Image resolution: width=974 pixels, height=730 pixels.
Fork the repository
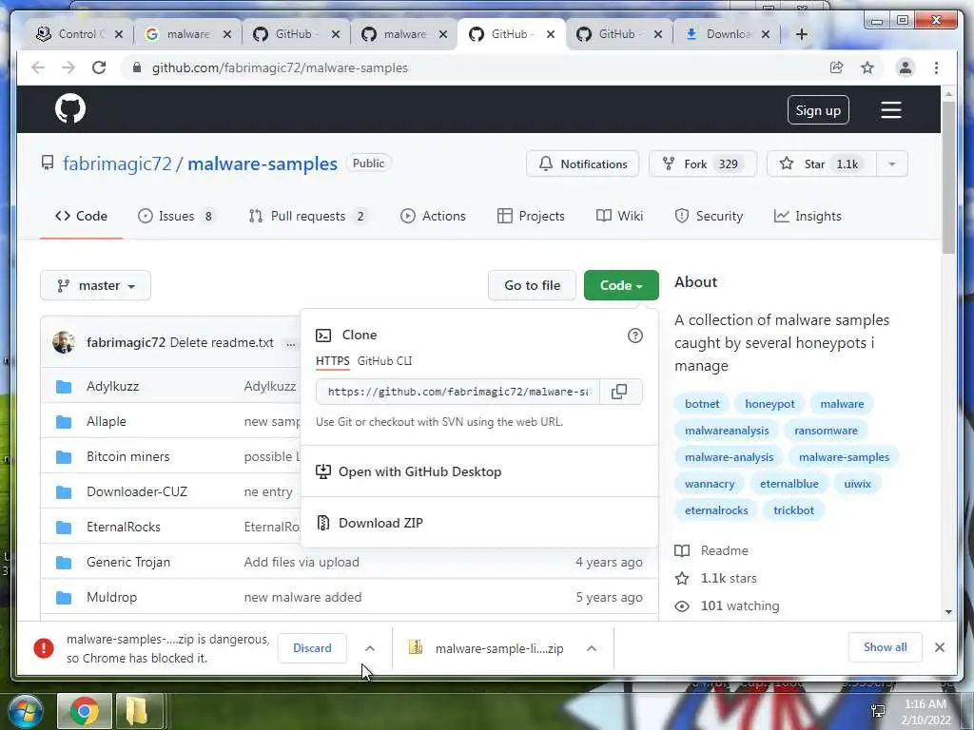(703, 163)
